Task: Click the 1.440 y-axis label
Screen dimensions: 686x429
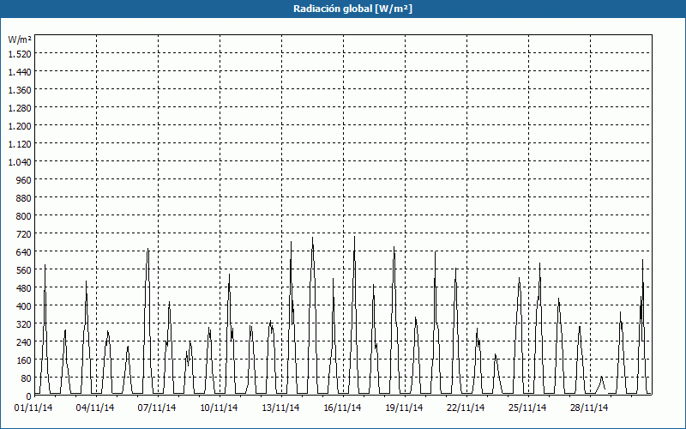Action: tap(20, 72)
